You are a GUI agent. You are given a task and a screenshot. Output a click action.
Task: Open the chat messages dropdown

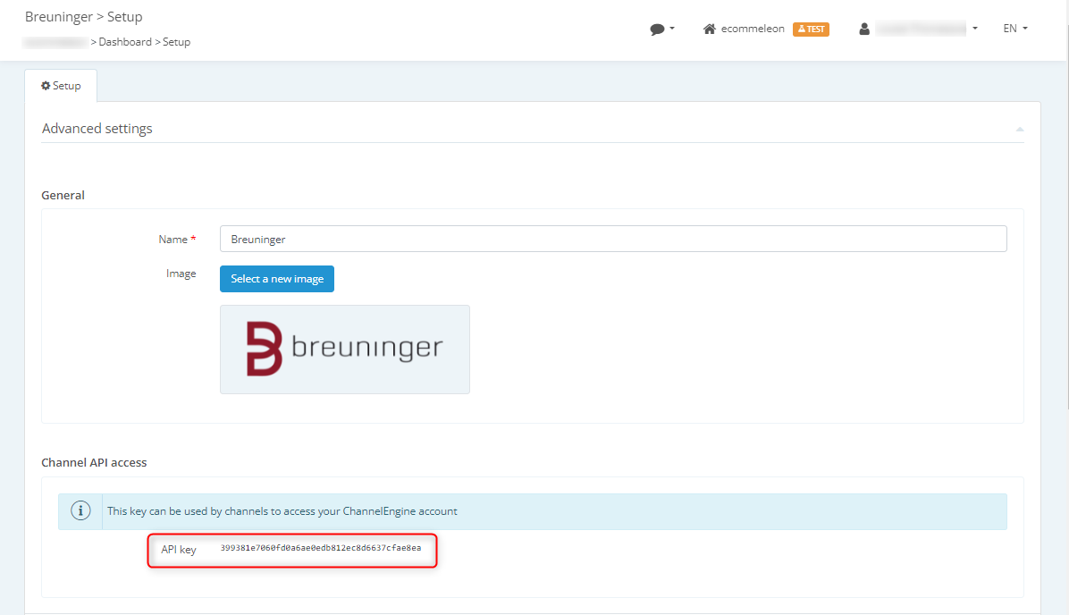coord(662,29)
